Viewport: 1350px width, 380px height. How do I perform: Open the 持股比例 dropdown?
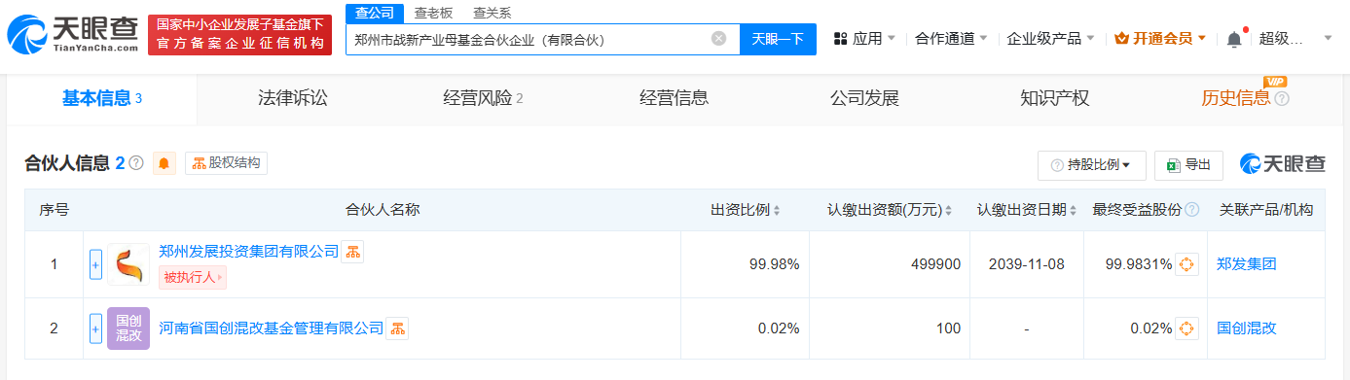[1091, 165]
